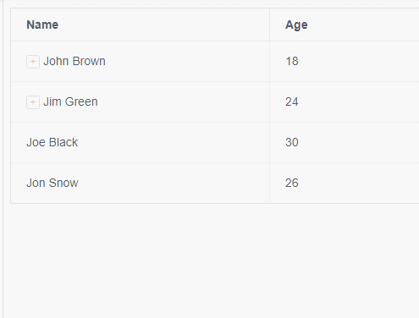Click blank space right of age 18
The height and width of the screenshot is (318, 419).
[358, 62]
